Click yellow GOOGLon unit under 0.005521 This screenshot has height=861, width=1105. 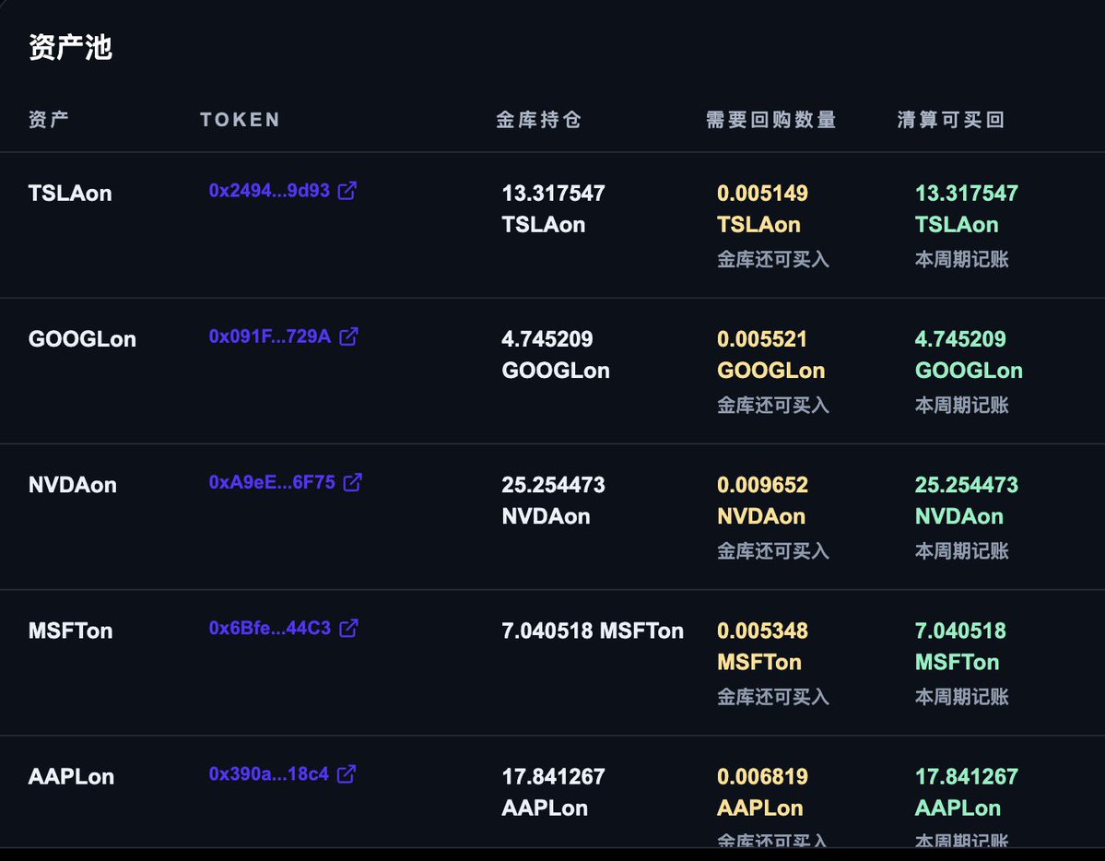[771, 371]
